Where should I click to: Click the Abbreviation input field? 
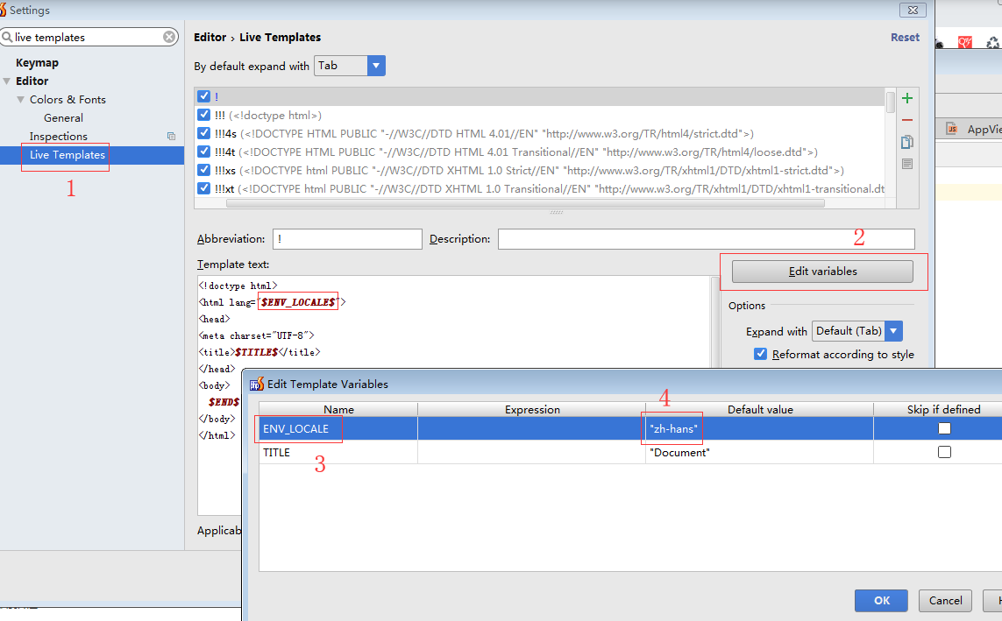[347, 239]
